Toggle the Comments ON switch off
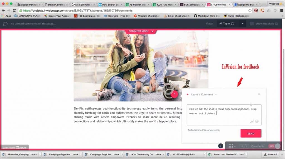The height and width of the screenshot is (159, 285). [274, 146]
